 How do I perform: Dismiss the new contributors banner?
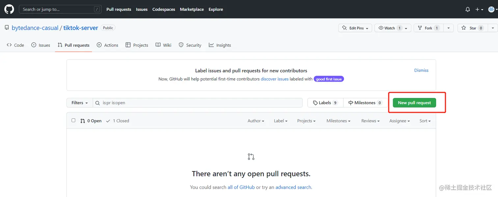(x=421, y=70)
